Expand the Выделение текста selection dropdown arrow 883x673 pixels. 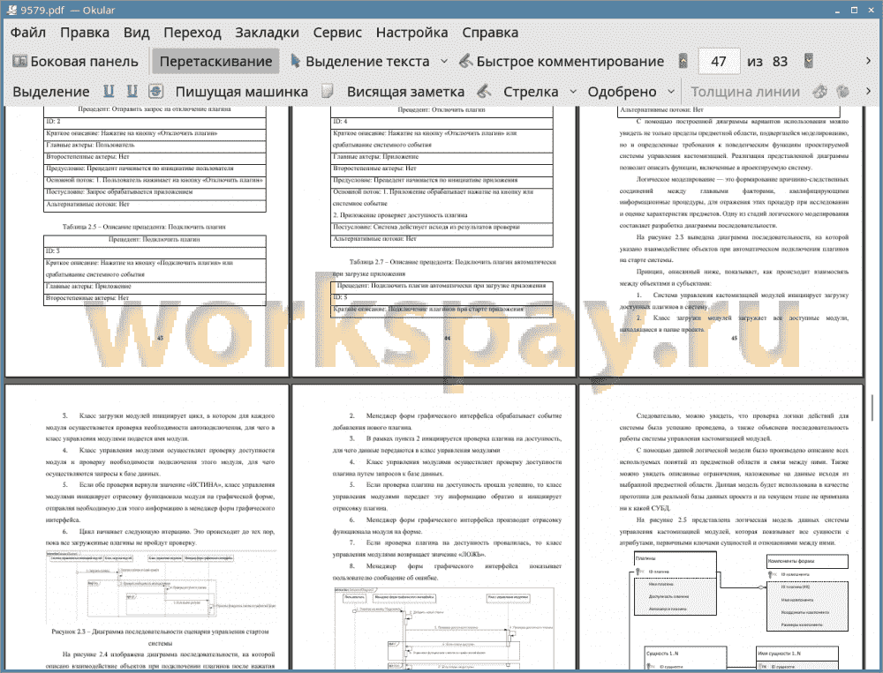click(x=444, y=61)
